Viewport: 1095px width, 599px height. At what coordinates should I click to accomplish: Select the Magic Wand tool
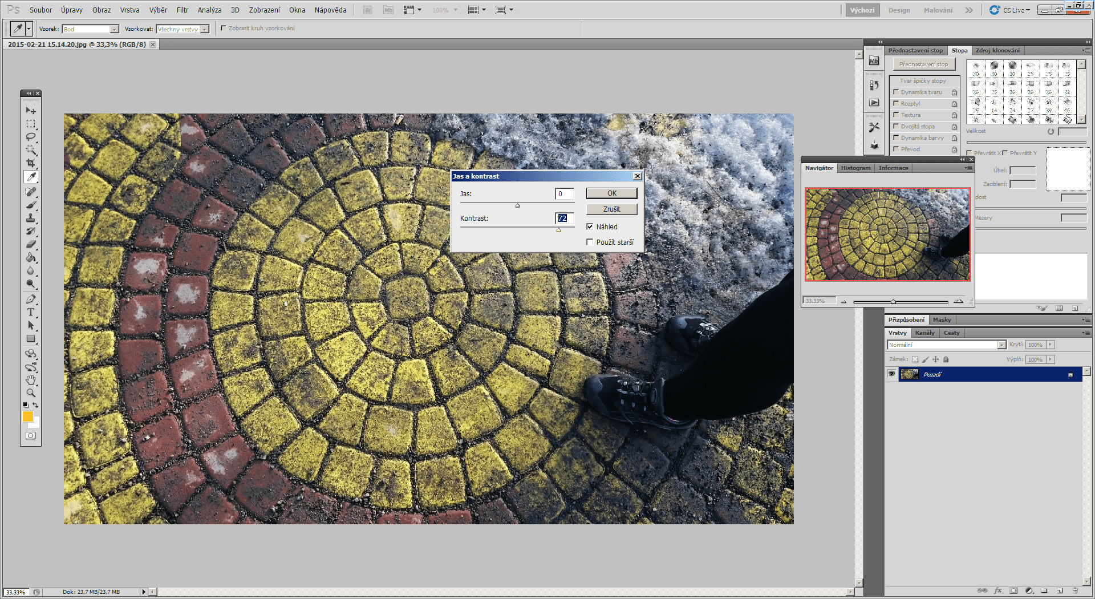[31, 150]
